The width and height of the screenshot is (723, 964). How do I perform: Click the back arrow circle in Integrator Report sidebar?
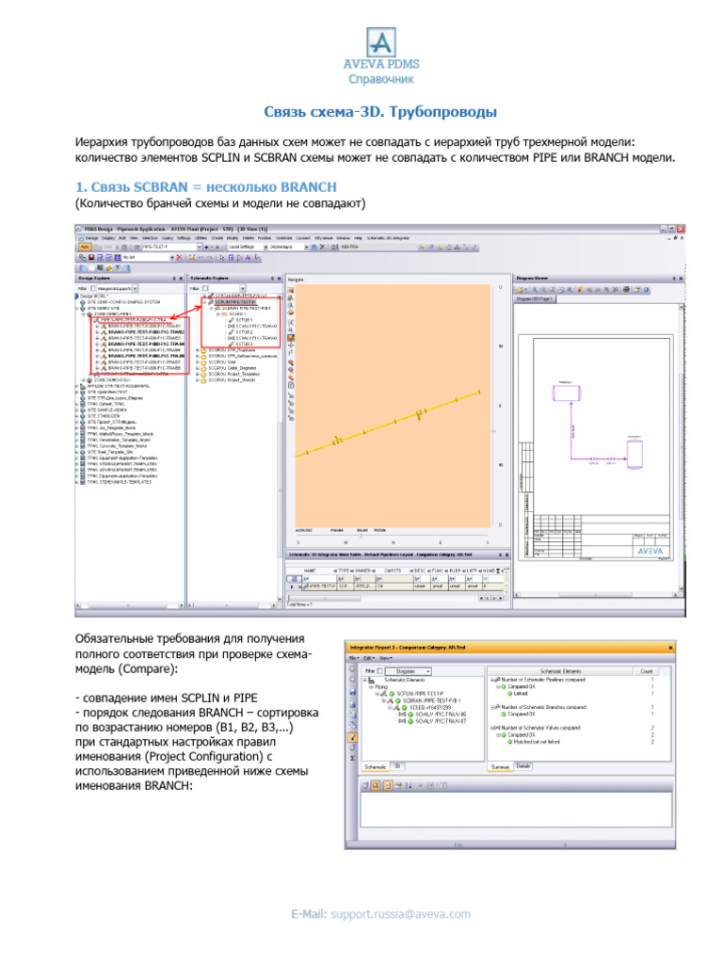(352, 668)
